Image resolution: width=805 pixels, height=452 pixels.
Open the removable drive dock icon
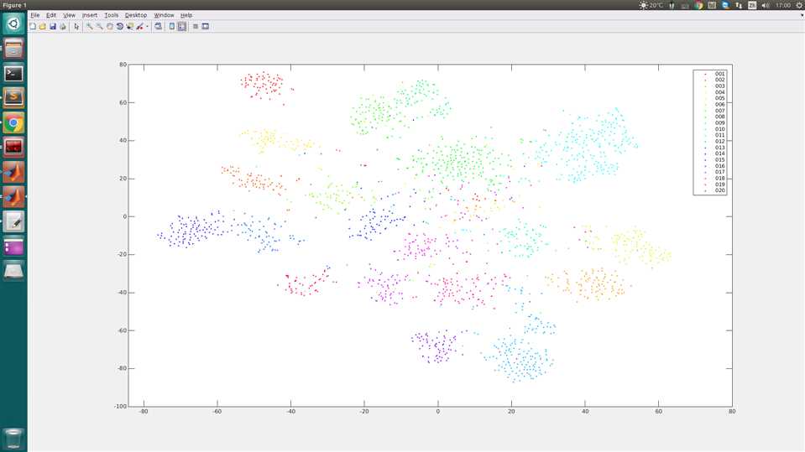pos(13,272)
